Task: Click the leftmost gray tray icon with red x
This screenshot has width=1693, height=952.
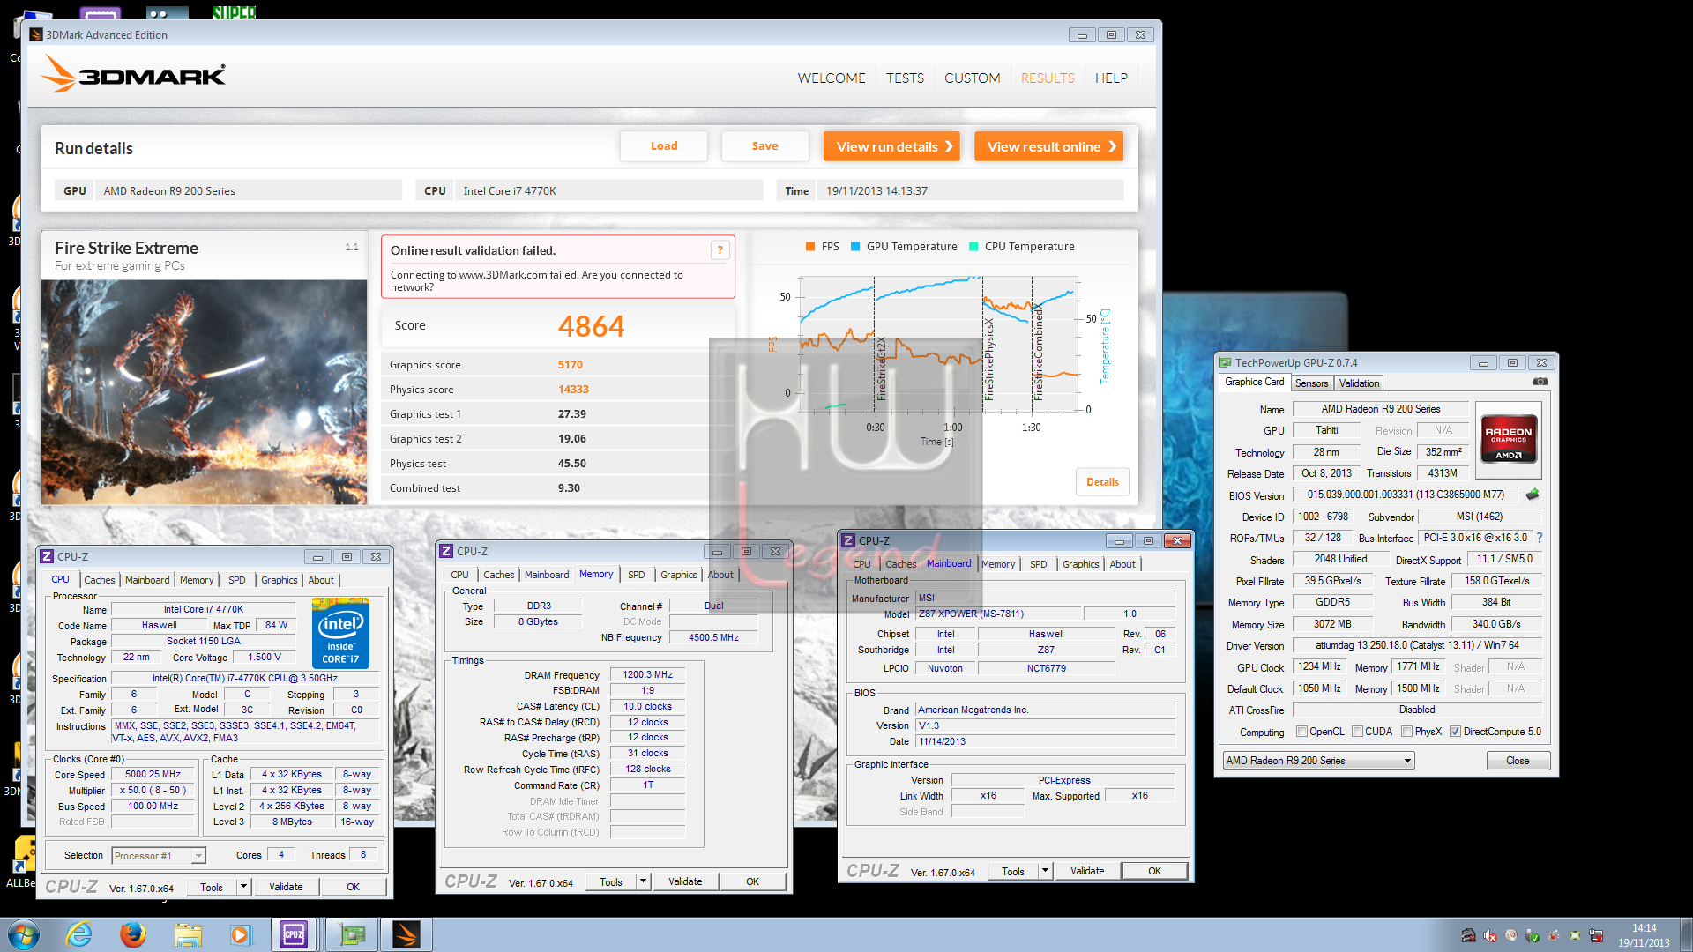Action: click(x=1468, y=935)
